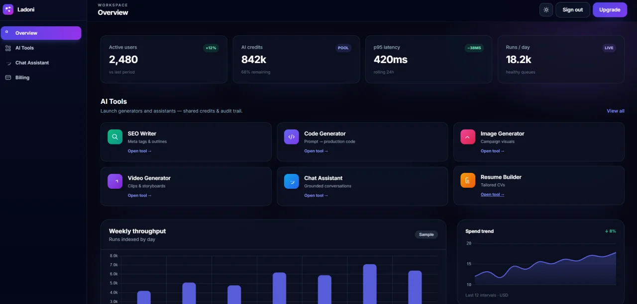The image size is (637, 304).
Task: Open Billing from the sidebar
Action: point(41,77)
